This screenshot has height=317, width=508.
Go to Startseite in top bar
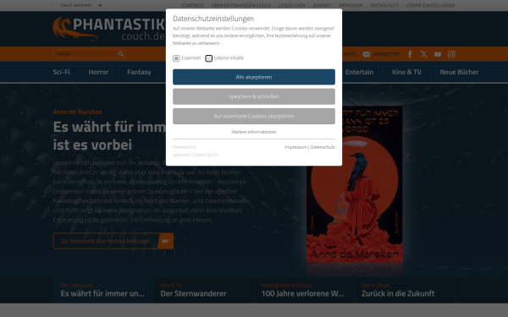193,6
